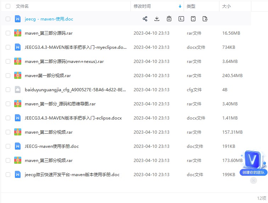Check the box for maven_第三部分源码.rar
This screenshot has width=268, height=203.
tap(8, 33)
